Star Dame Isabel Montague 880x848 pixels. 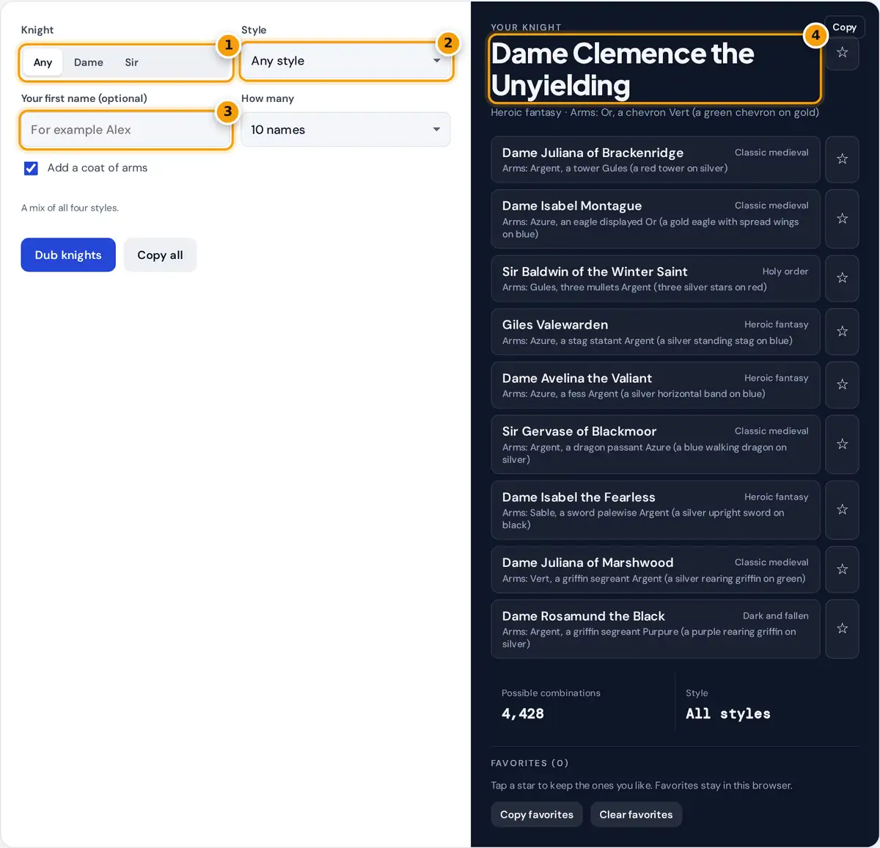842,219
